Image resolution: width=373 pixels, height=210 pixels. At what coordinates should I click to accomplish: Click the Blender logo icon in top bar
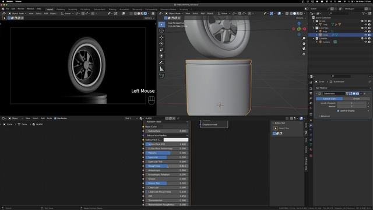[x=3, y=9]
